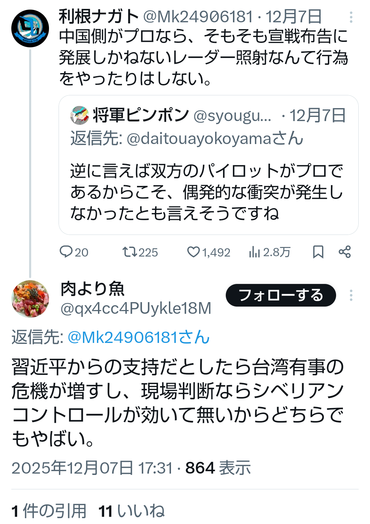370x524 pixels.
Task: Click the 肉より魚 display name
Action: coord(92,289)
